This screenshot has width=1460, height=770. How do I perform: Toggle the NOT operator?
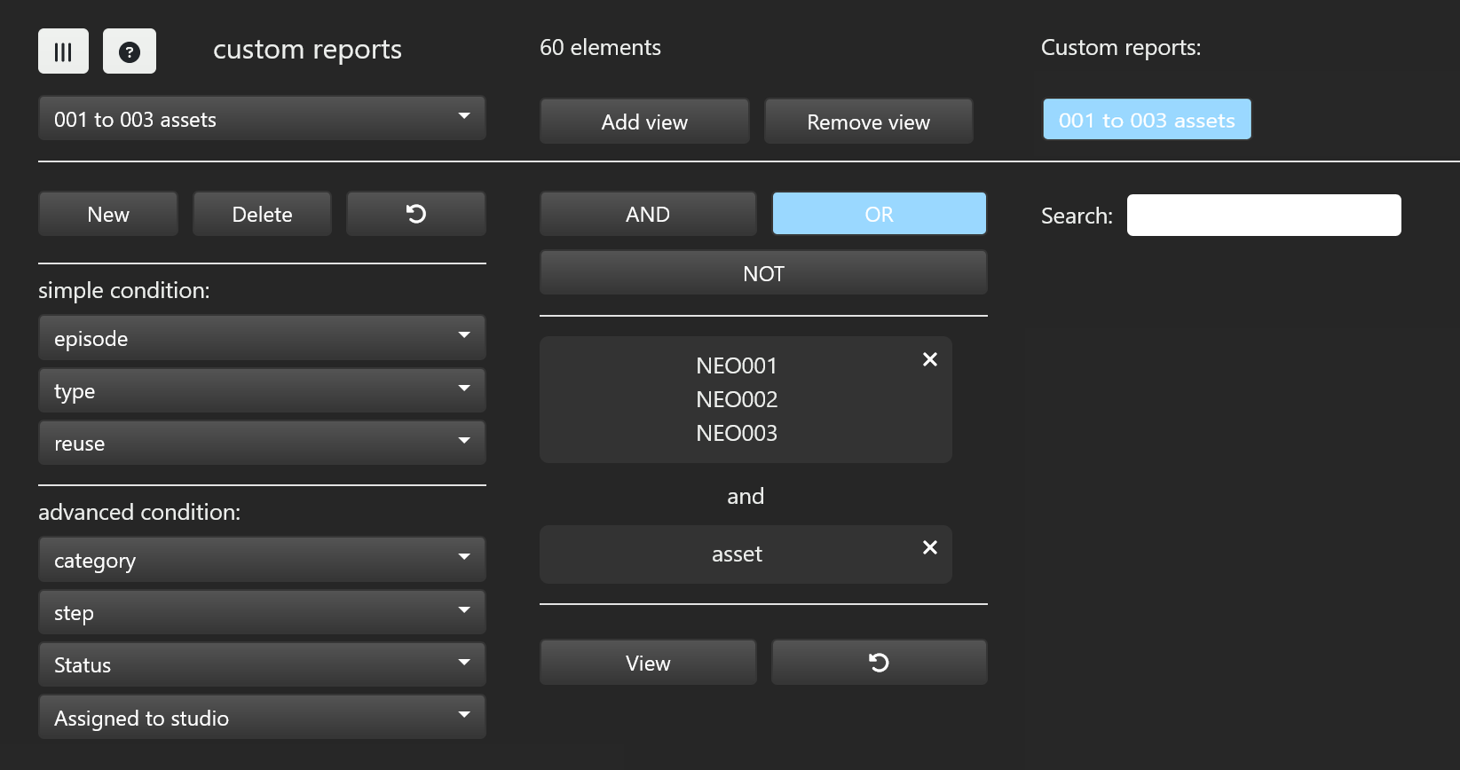coord(763,273)
